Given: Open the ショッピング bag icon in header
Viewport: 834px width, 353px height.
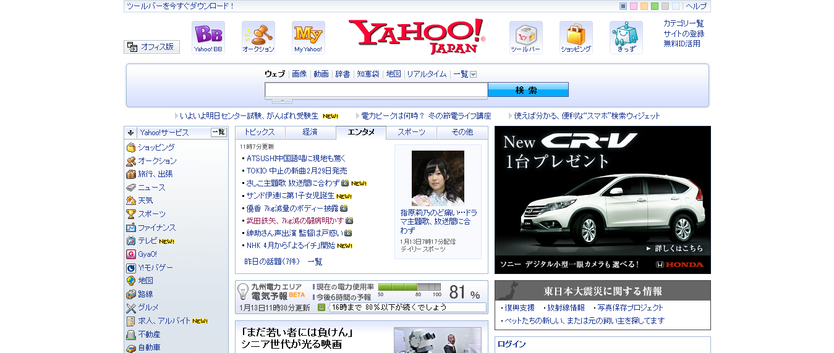Looking at the screenshot, I should (576, 38).
